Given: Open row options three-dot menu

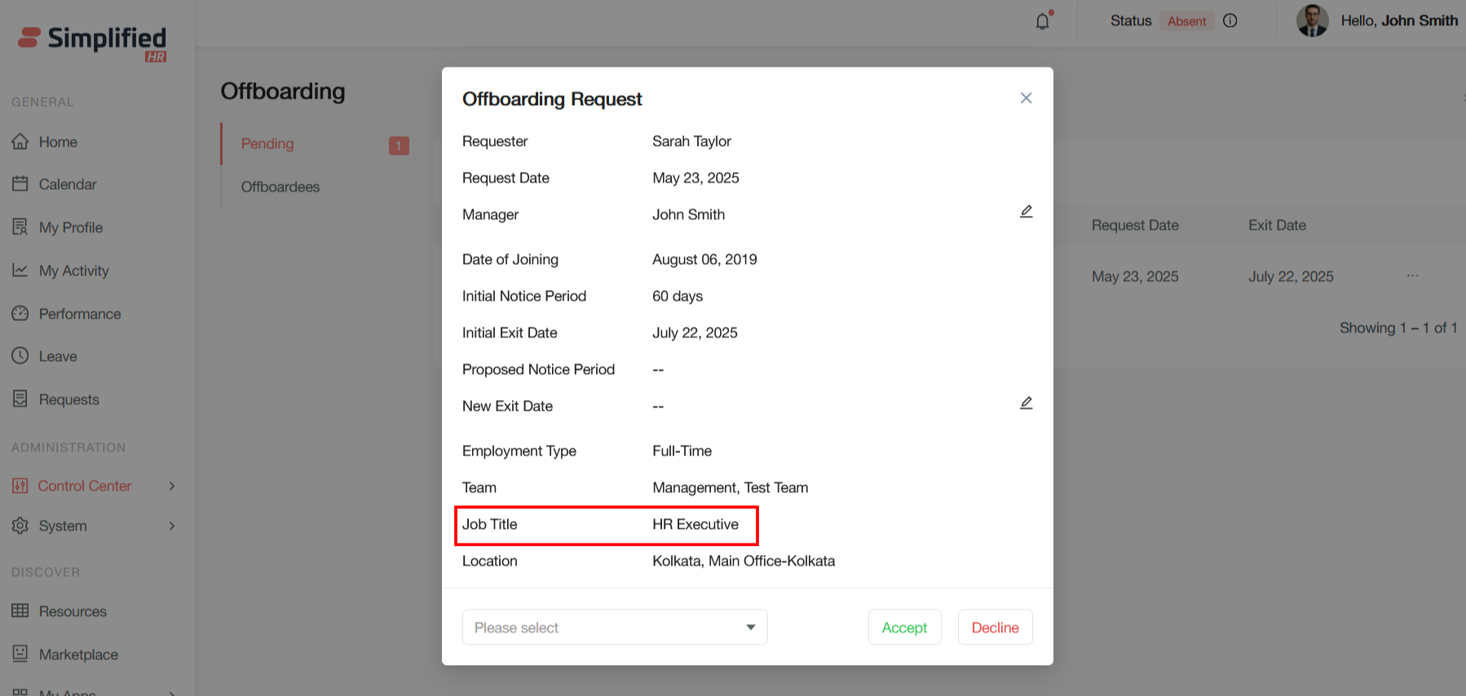Looking at the screenshot, I should pyautogui.click(x=1412, y=275).
